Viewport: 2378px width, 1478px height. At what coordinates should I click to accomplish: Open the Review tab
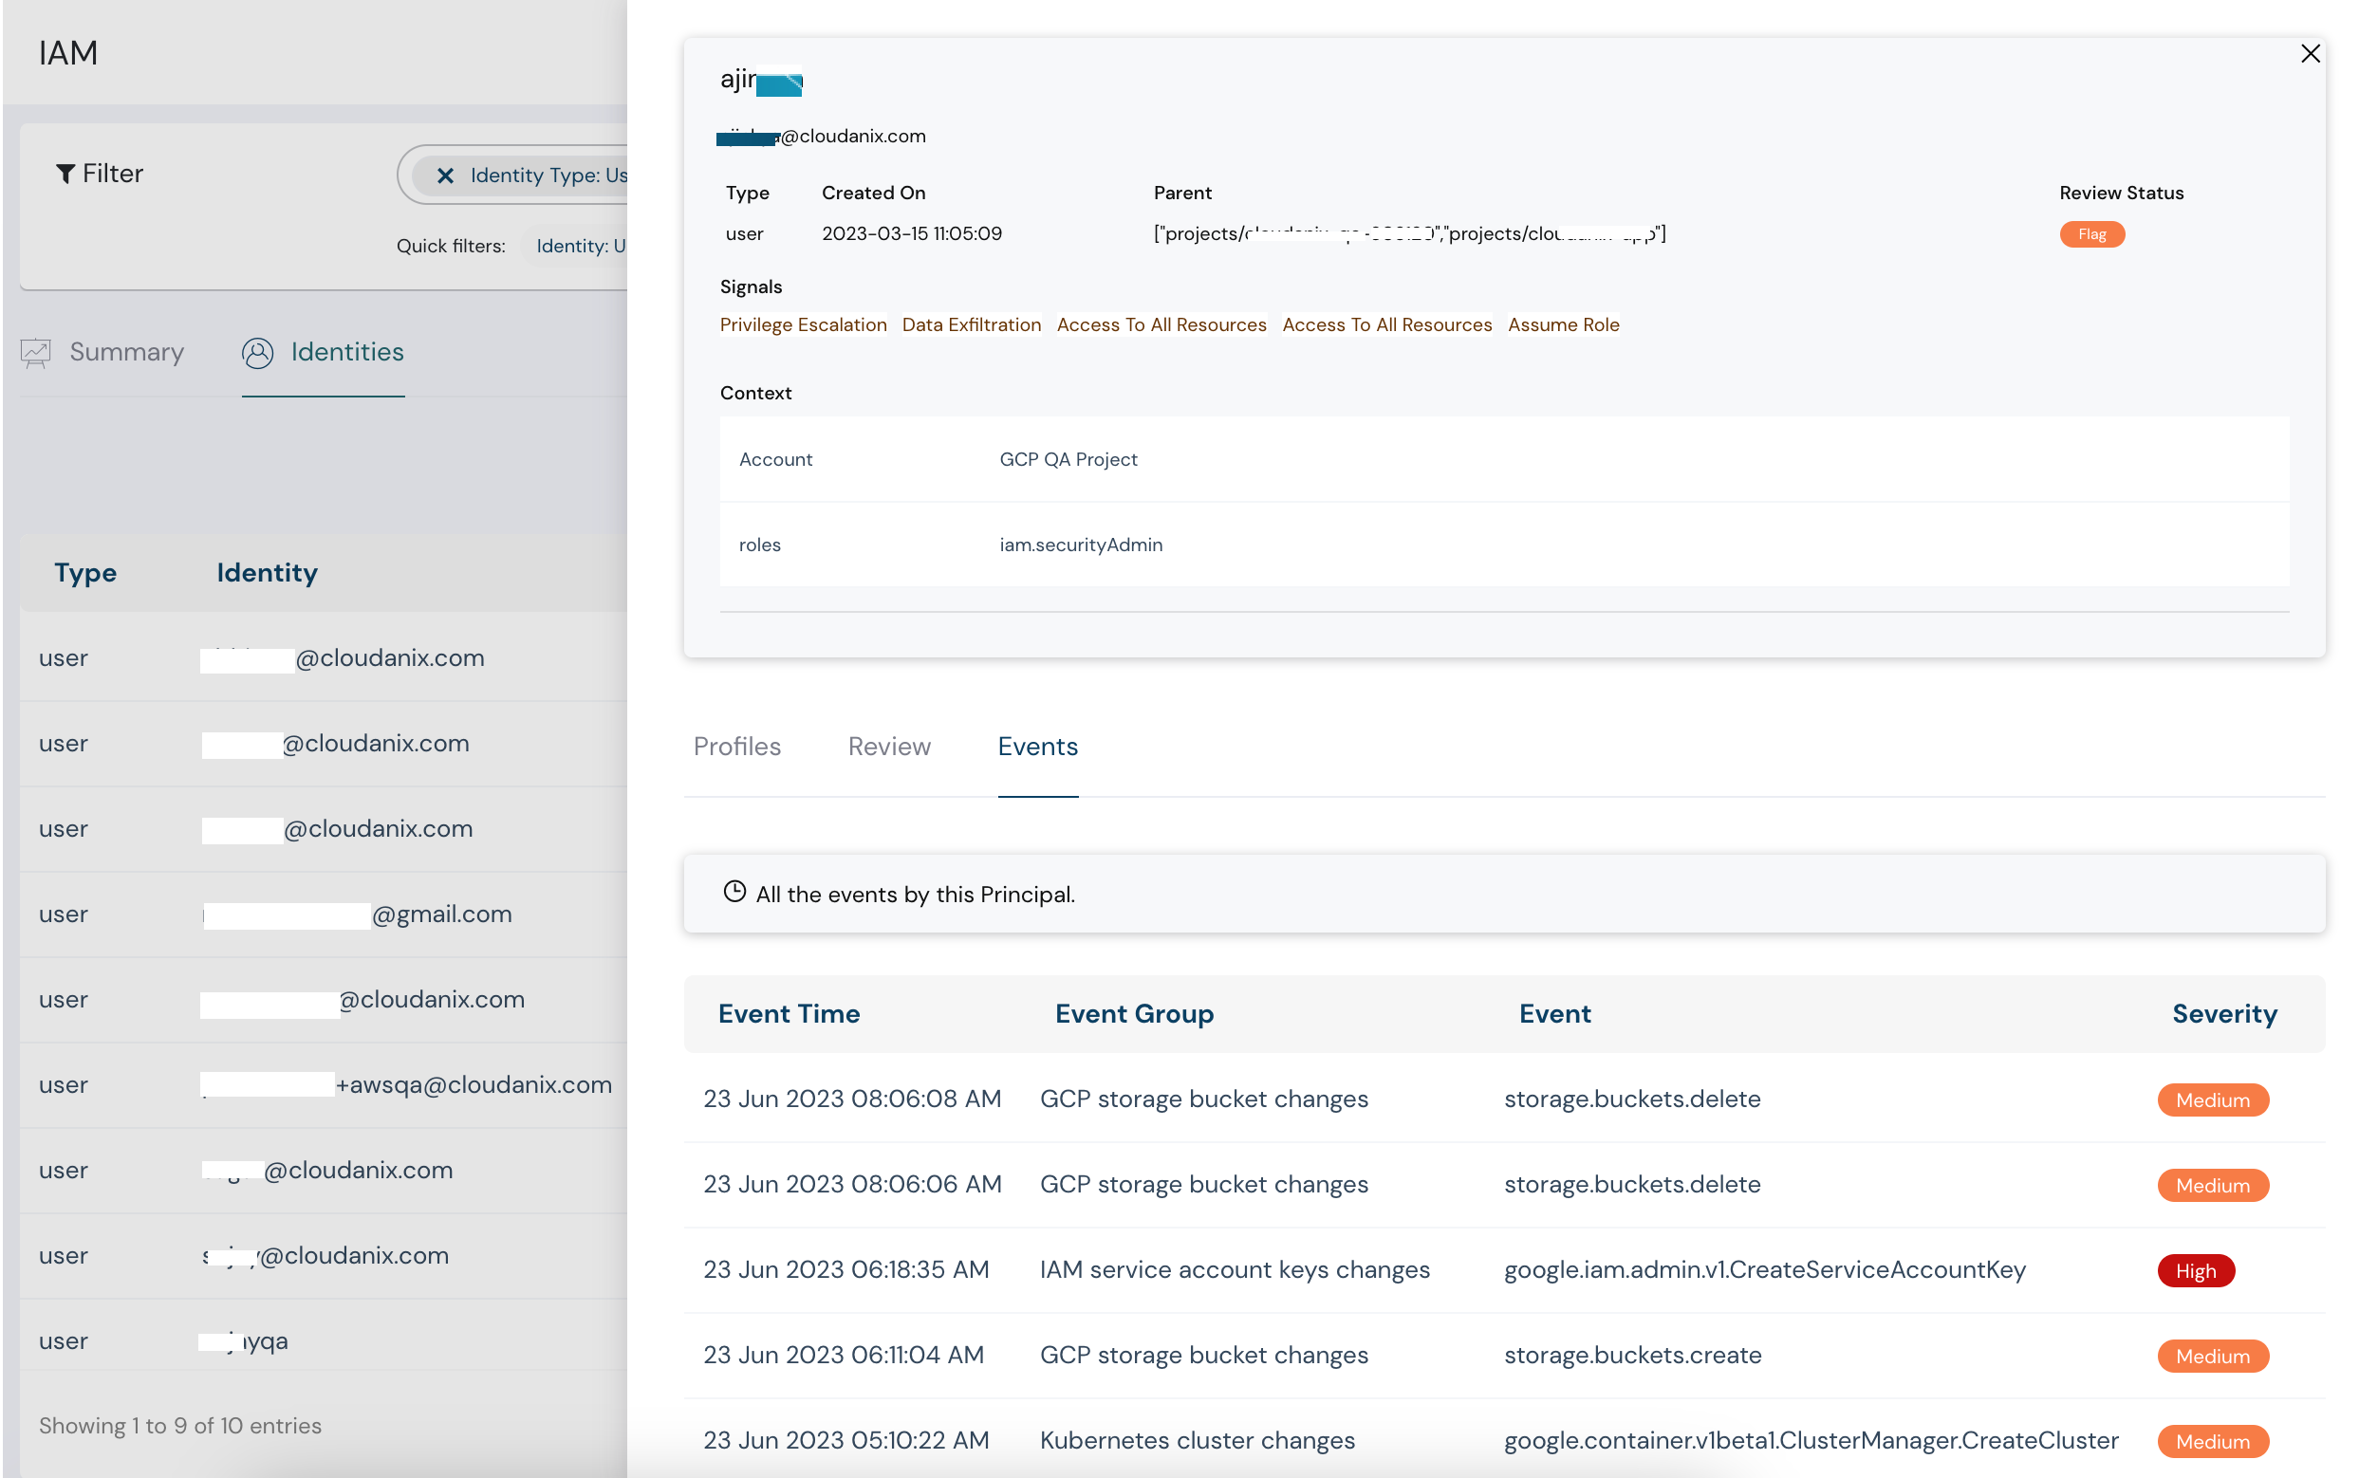click(888, 746)
